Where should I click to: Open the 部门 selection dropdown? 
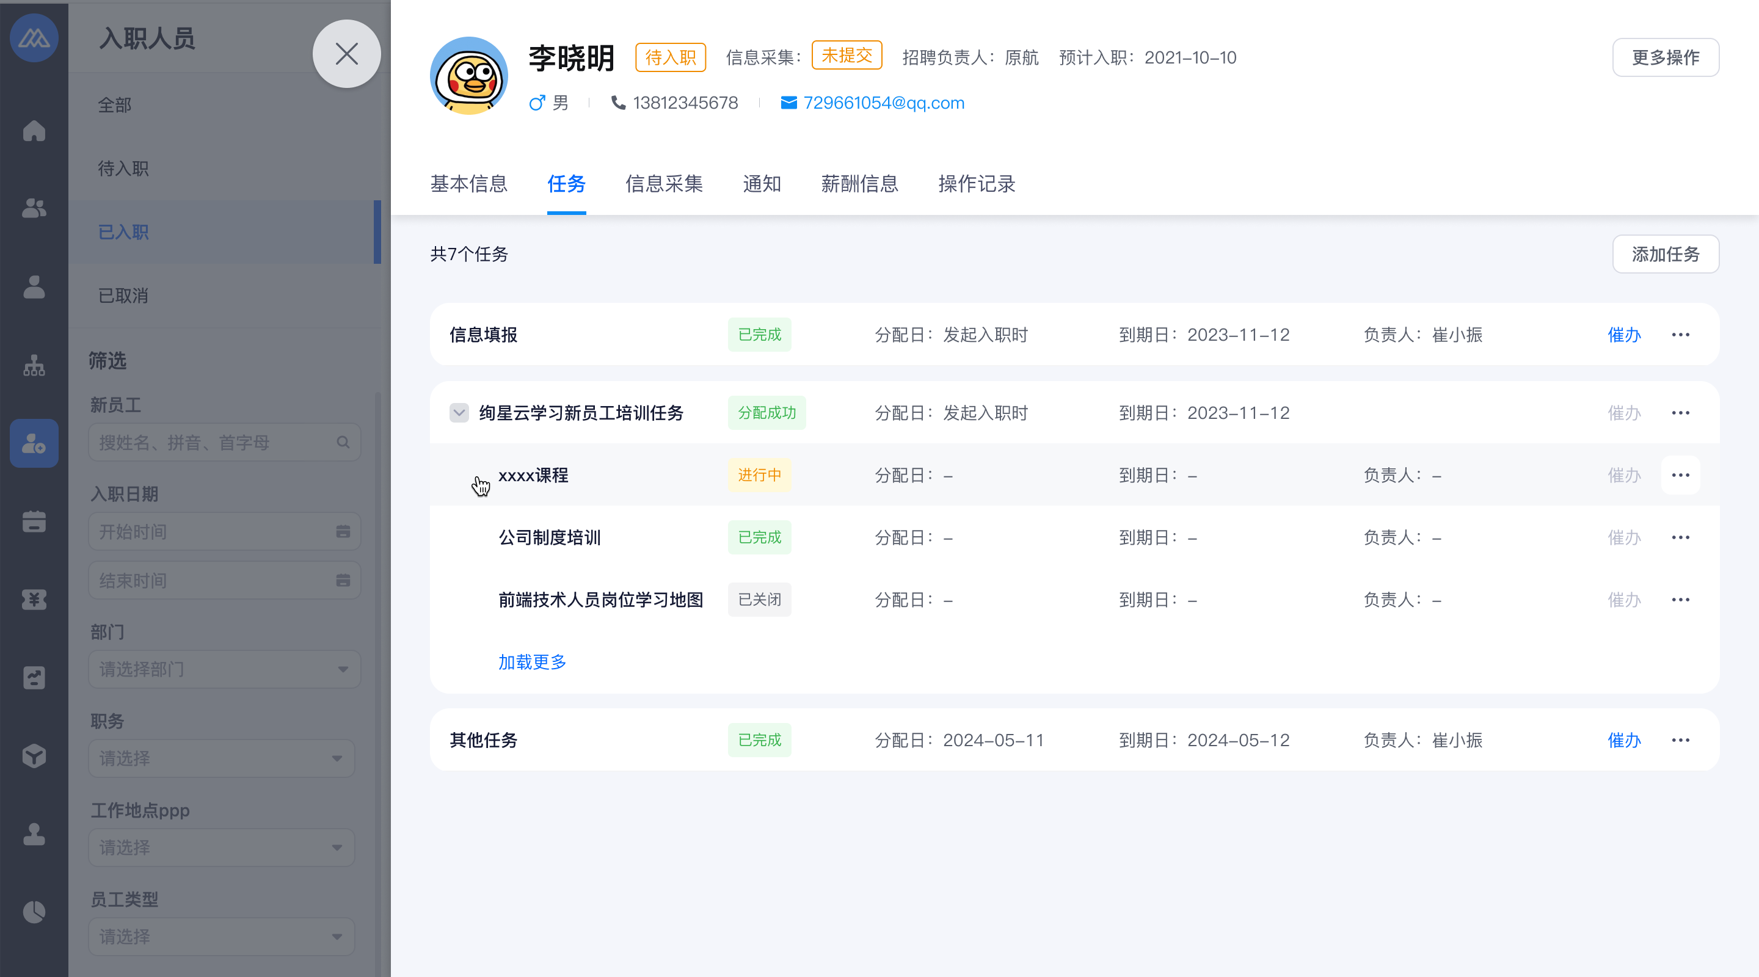pos(224,669)
